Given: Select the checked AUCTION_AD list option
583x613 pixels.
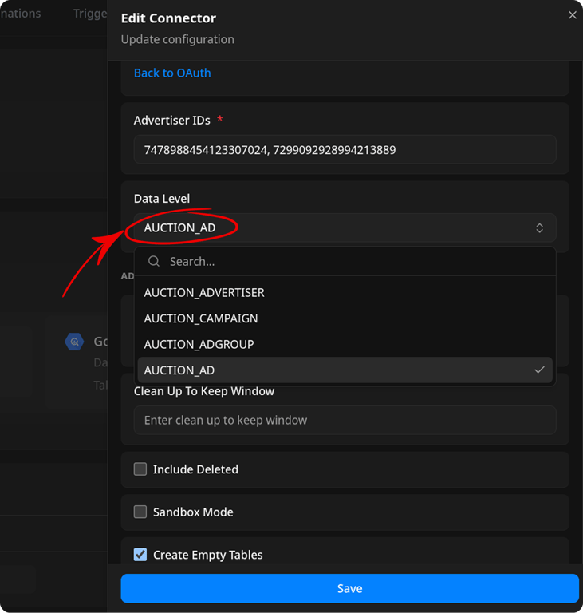Looking at the screenshot, I should tap(345, 370).
